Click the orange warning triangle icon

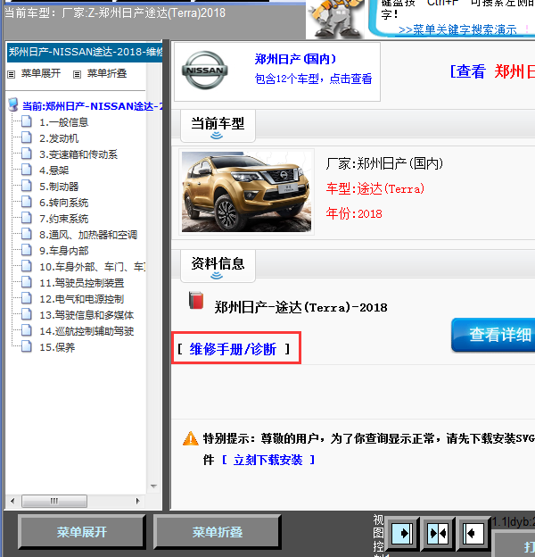[x=191, y=438]
